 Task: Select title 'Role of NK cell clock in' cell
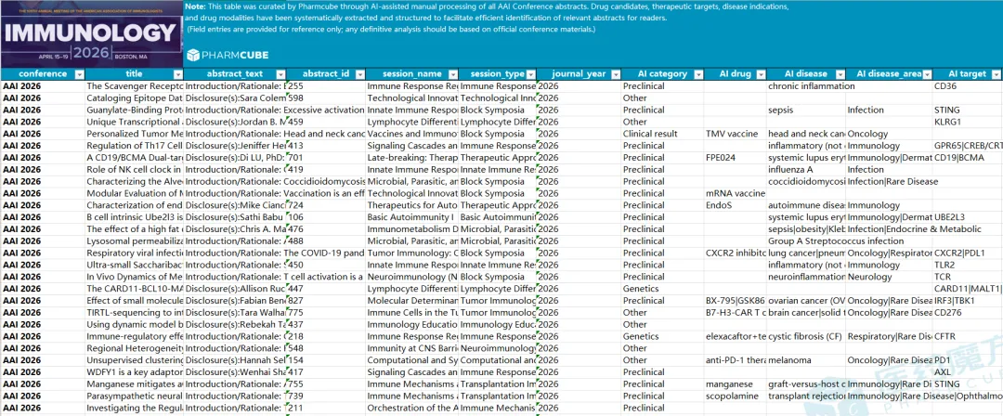135,170
